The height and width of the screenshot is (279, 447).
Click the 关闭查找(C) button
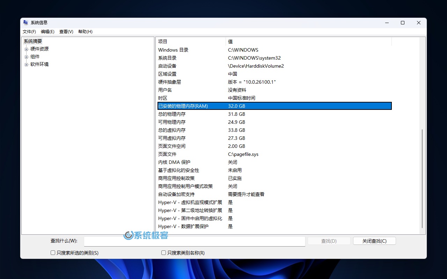[x=374, y=241]
